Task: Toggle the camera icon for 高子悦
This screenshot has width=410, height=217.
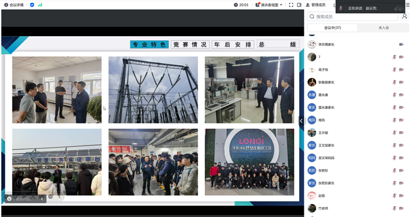Action: point(401,70)
